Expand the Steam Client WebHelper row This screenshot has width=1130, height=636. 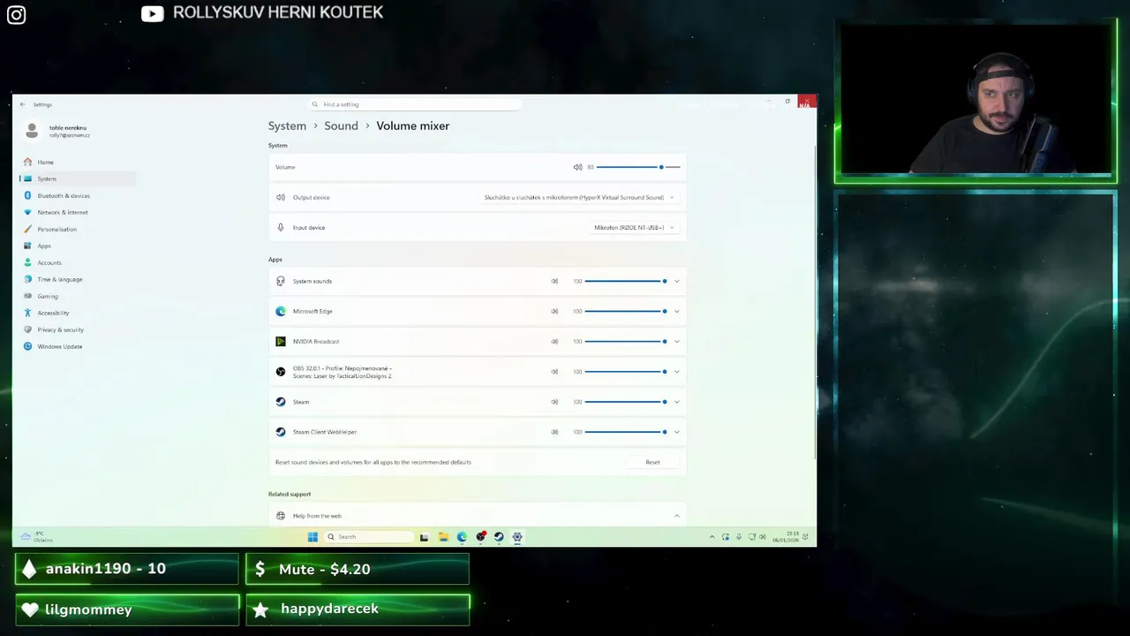coord(677,432)
